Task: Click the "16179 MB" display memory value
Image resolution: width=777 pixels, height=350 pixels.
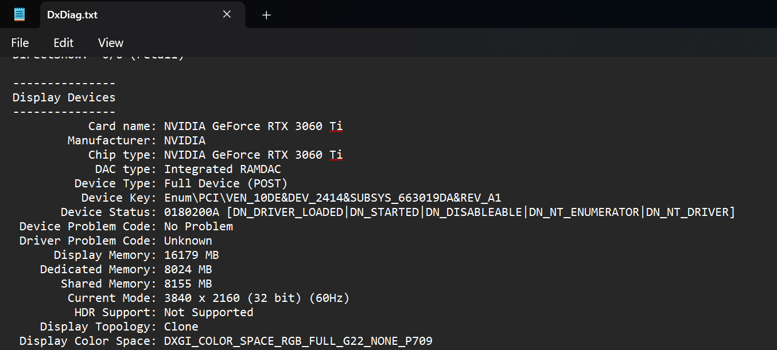Action: point(192,255)
